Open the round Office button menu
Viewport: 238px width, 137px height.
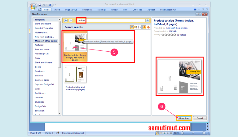coord(33,6)
